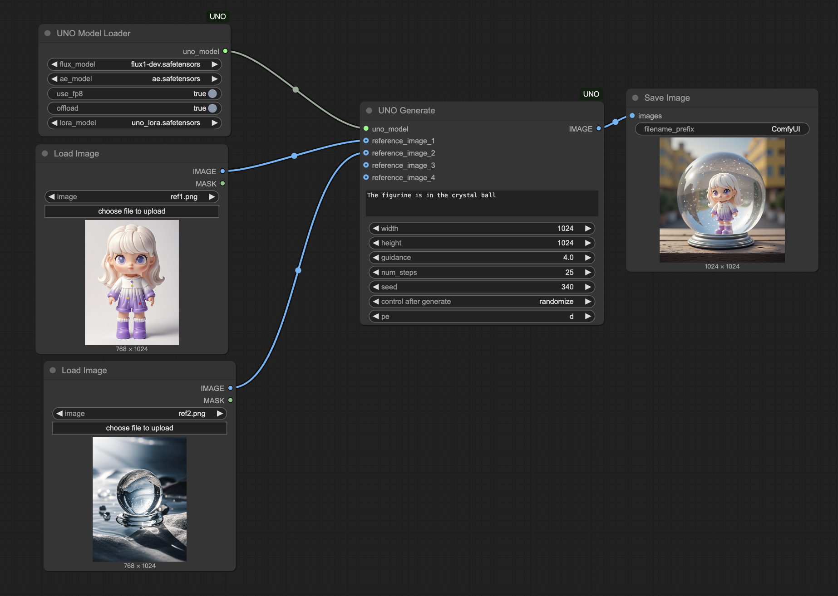Edit the filename_prefix ComfyUI field

(722, 129)
